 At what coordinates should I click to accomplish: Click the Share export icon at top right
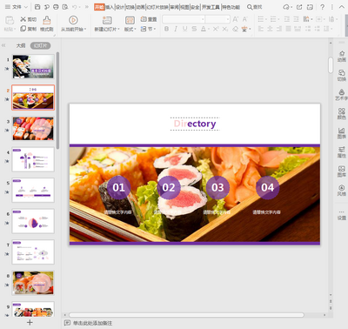[x=299, y=7]
